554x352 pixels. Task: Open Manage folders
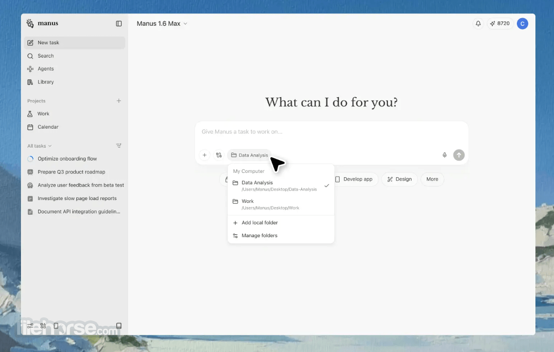click(x=281, y=236)
